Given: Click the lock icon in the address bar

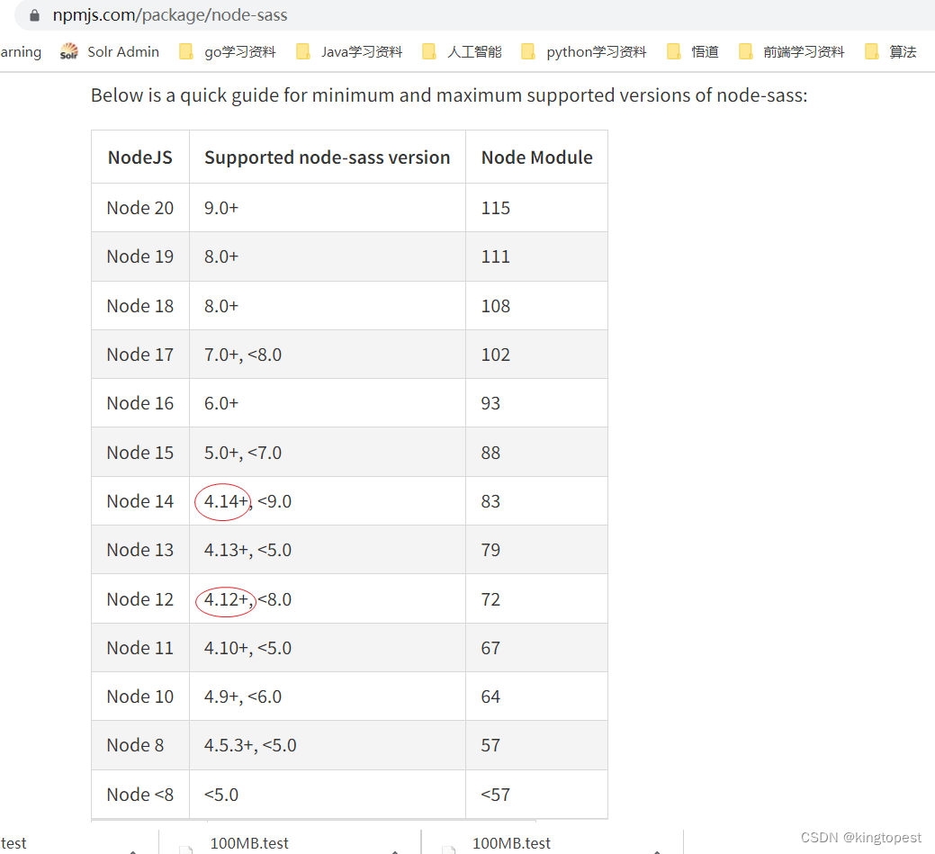Looking at the screenshot, I should pyautogui.click(x=35, y=15).
